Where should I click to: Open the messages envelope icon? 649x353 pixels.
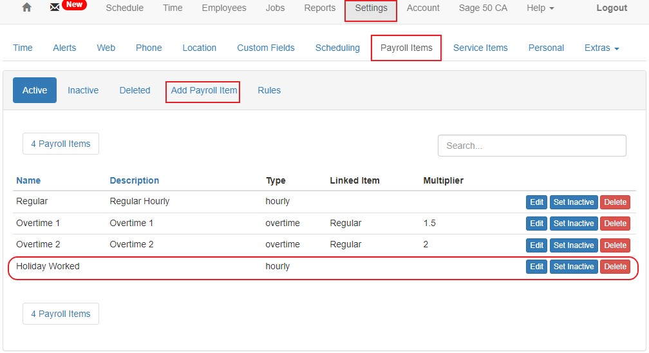[55, 8]
